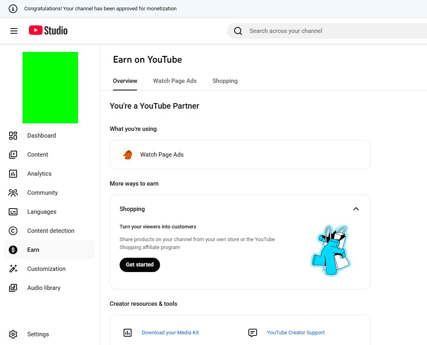Click the Audio library music icon
This screenshot has width=427, height=345.
coord(13,288)
